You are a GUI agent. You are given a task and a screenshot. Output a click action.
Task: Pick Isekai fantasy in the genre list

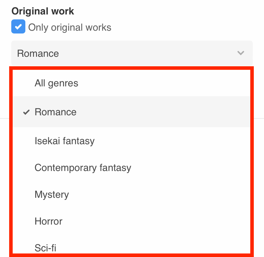tap(64, 141)
